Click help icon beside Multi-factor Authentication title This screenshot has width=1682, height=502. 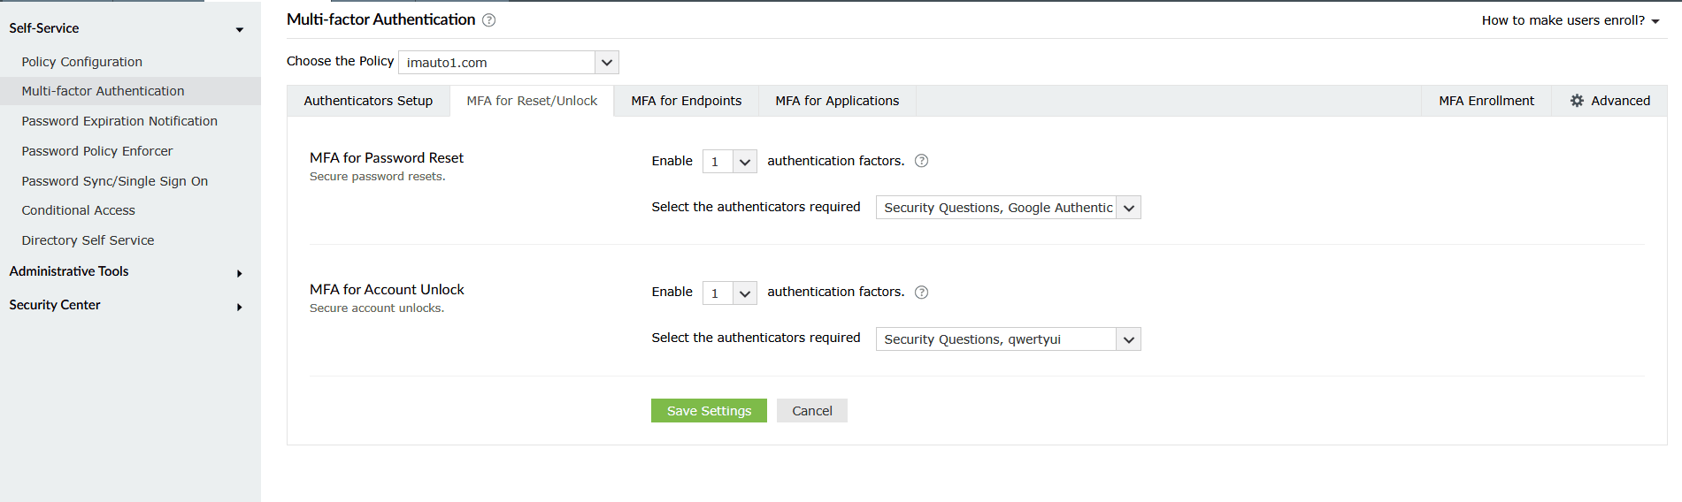click(x=488, y=20)
